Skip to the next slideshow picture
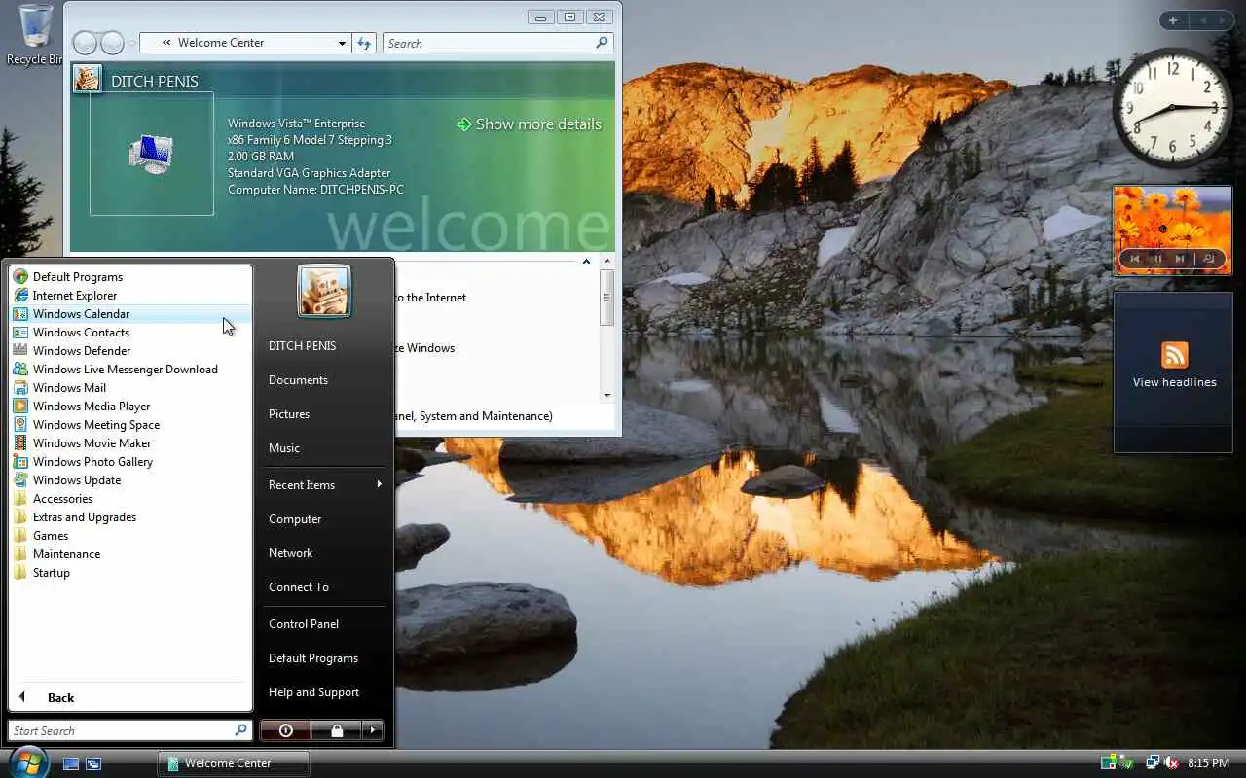The height and width of the screenshot is (778, 1246). (1180, 259)
